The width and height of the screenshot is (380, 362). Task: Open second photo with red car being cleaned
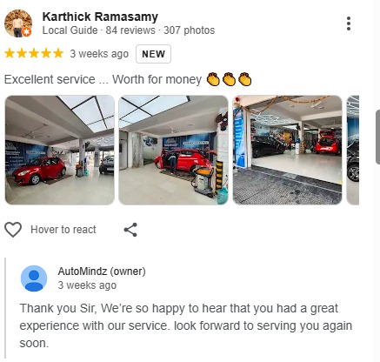pyautogui.click(x=173, y=150)
